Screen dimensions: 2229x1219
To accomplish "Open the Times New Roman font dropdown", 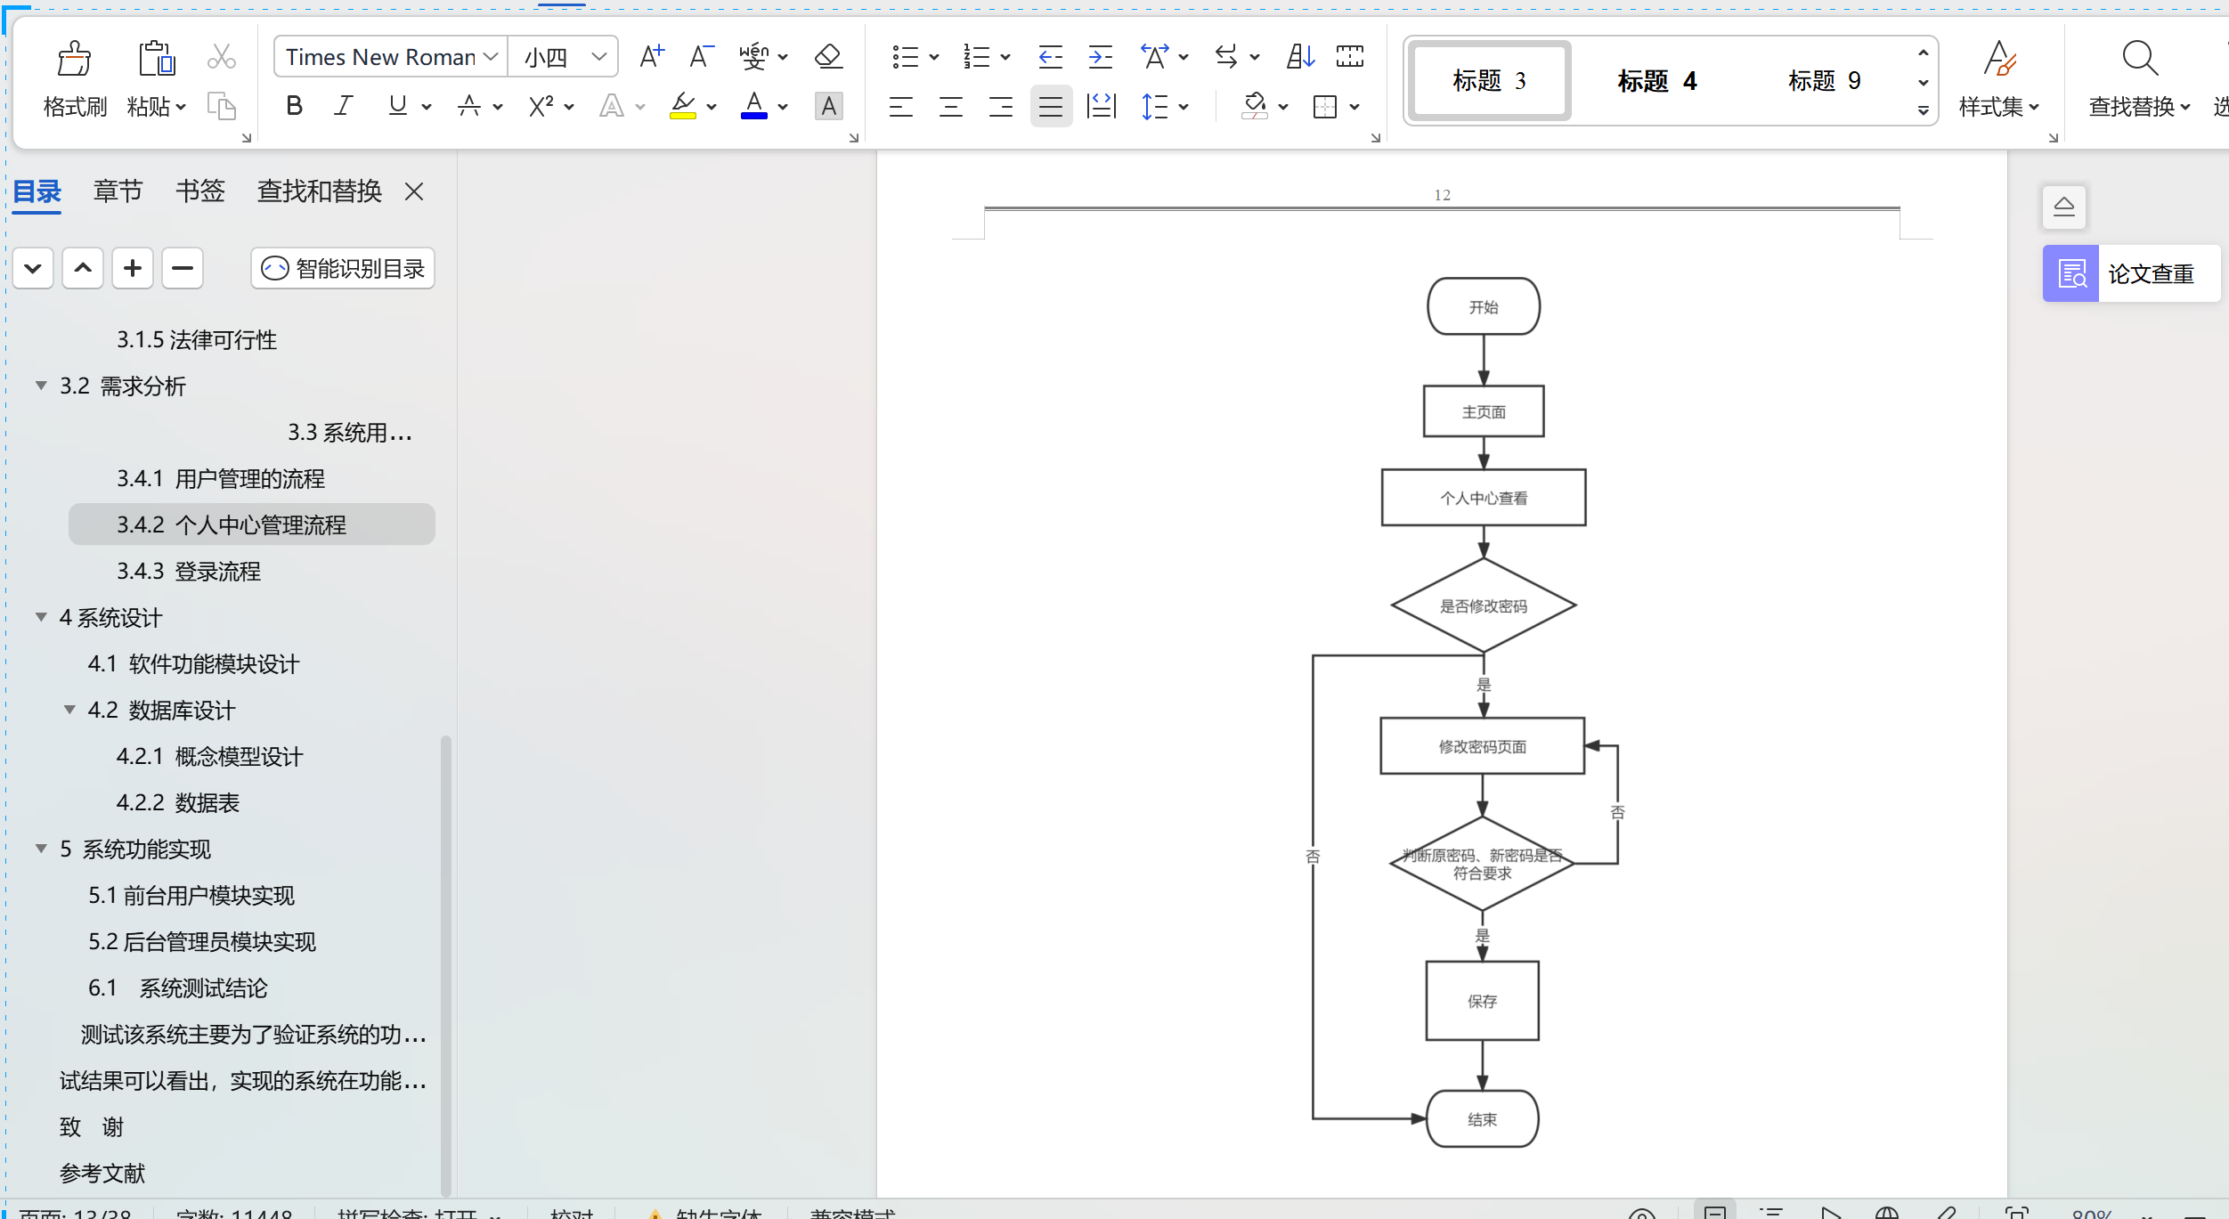I will pyautogui.click(x=490, y=55).
